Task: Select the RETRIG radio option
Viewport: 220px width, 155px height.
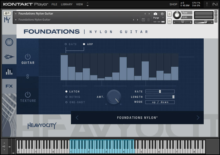Action: click(x=66, y=97)
